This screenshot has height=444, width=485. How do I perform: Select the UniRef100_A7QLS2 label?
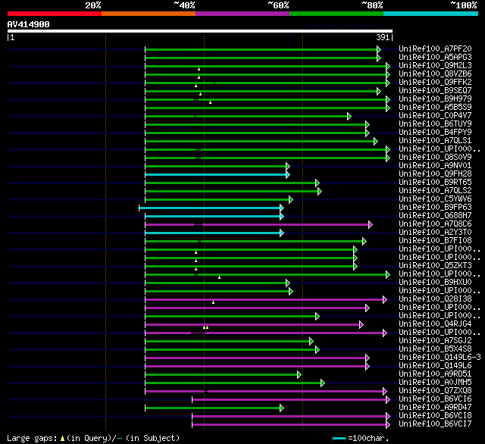coord(435,191)
